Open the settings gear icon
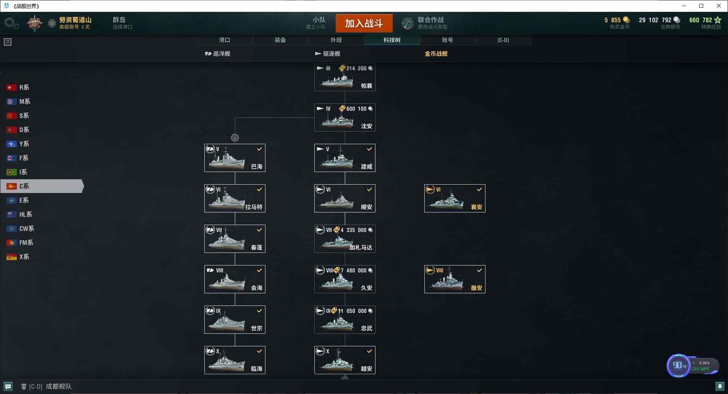Image resolution: width=728 pixels, height=394 pixels. click(x=11, y=24)
